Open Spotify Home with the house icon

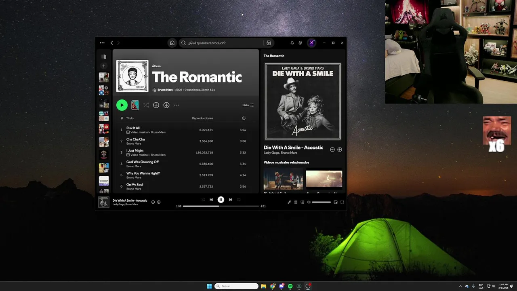tap(172, 43)
